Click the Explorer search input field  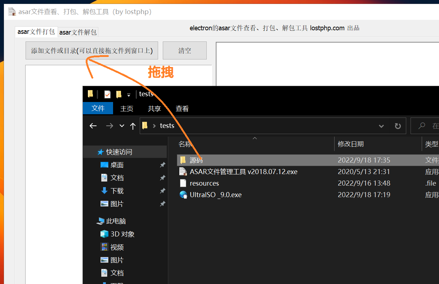point(425,126)
